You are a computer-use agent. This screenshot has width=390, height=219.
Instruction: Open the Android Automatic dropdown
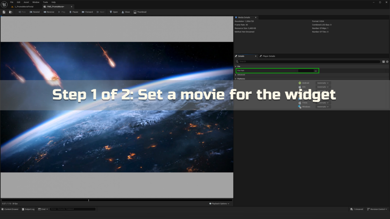[323, 83]
